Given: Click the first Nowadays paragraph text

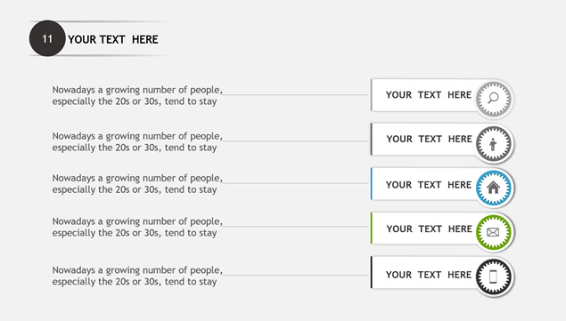Looking at the screenshot, I should pyautogui.click(x=137, y=95).
